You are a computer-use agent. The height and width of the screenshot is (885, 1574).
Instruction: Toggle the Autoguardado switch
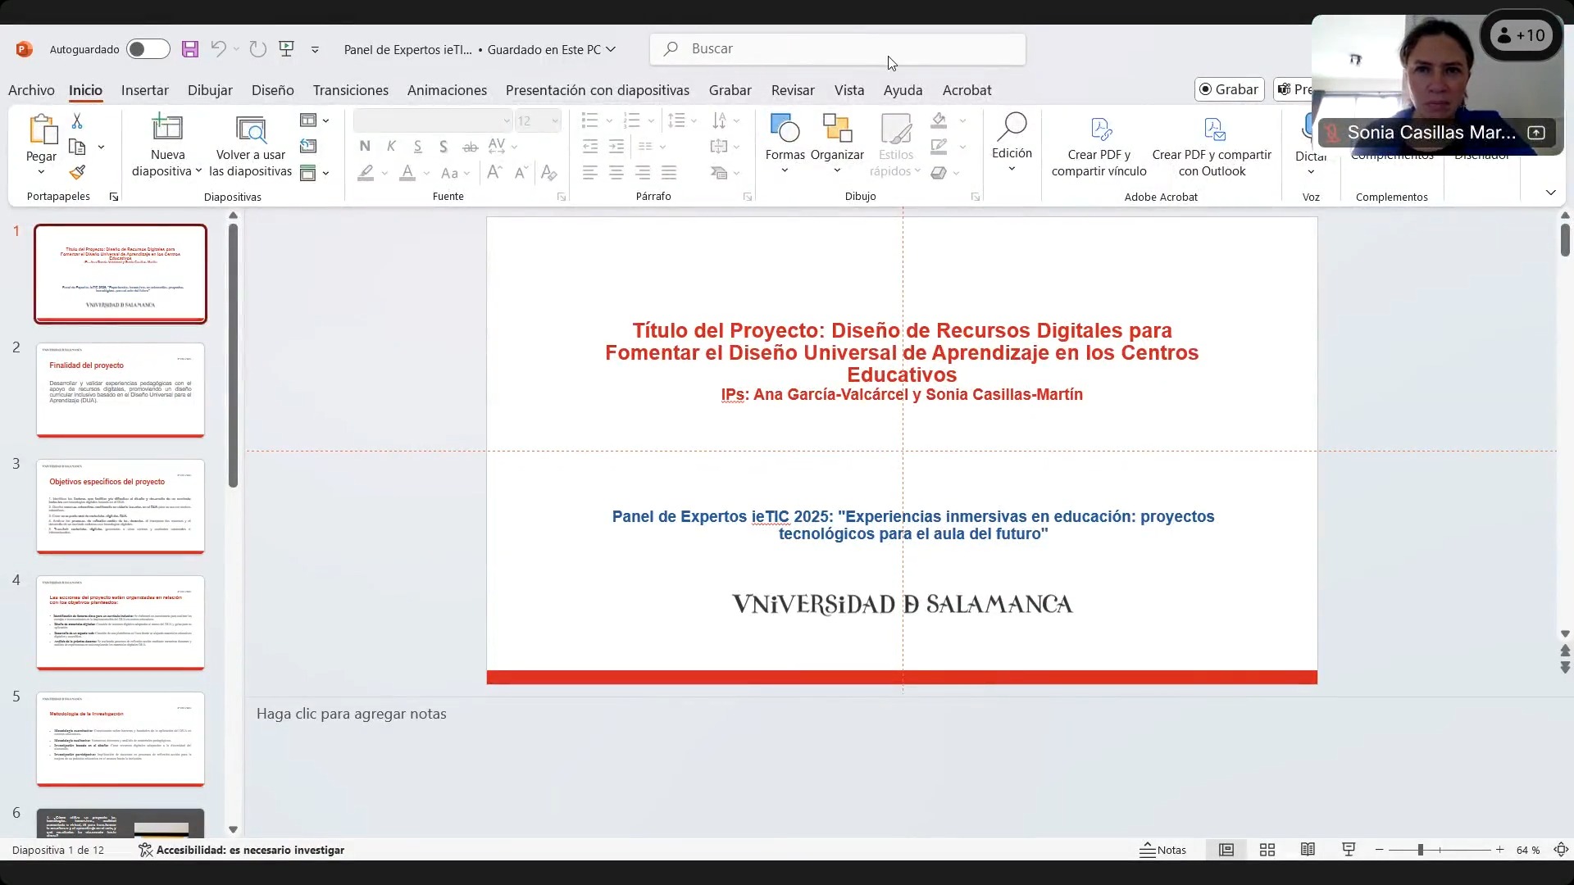148,49
